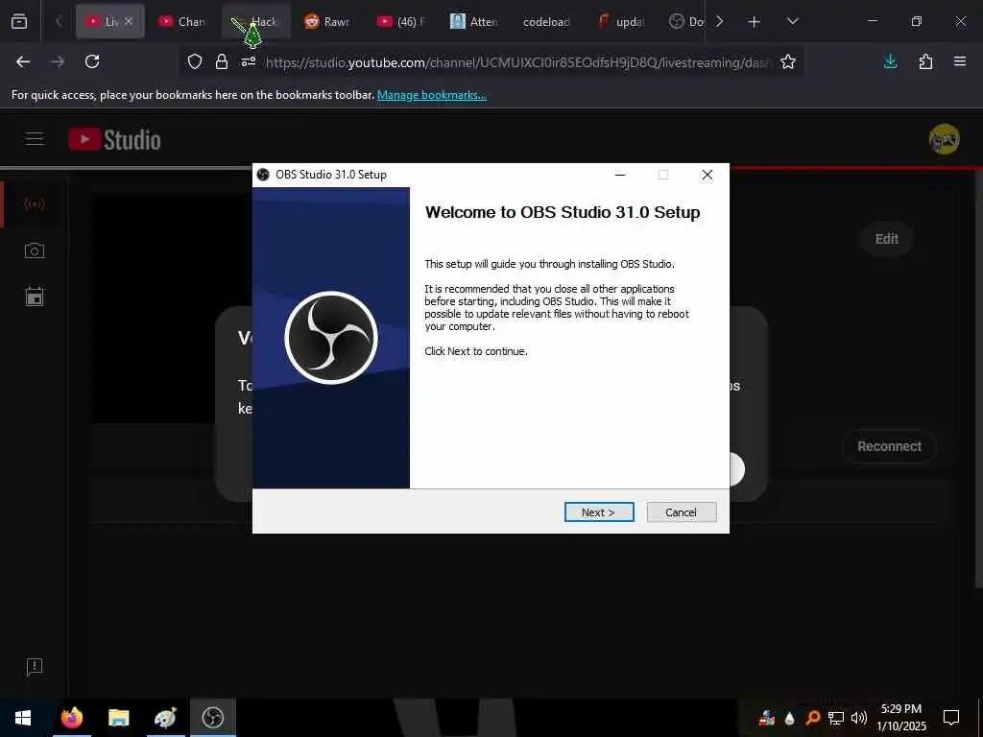The height and width of the screenshot is (737, 983).
Task: Open the send feedback icon
Action: tap(35, 667)
